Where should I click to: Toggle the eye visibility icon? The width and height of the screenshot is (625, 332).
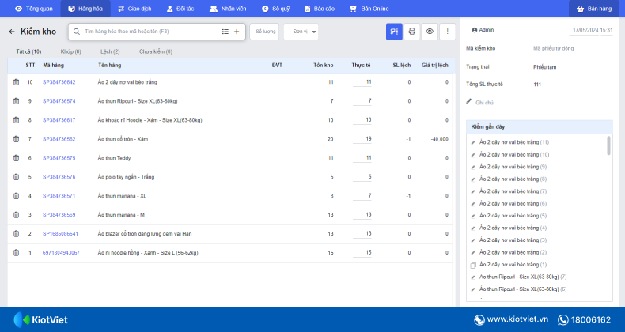(x=430, y=32)
